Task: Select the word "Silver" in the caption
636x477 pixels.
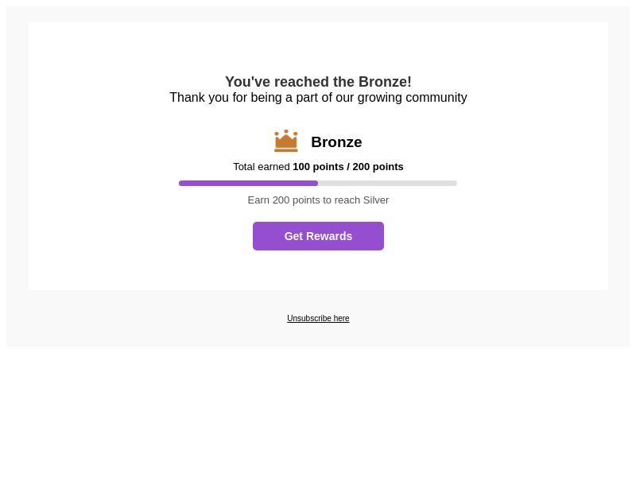Action: [376, 200]
